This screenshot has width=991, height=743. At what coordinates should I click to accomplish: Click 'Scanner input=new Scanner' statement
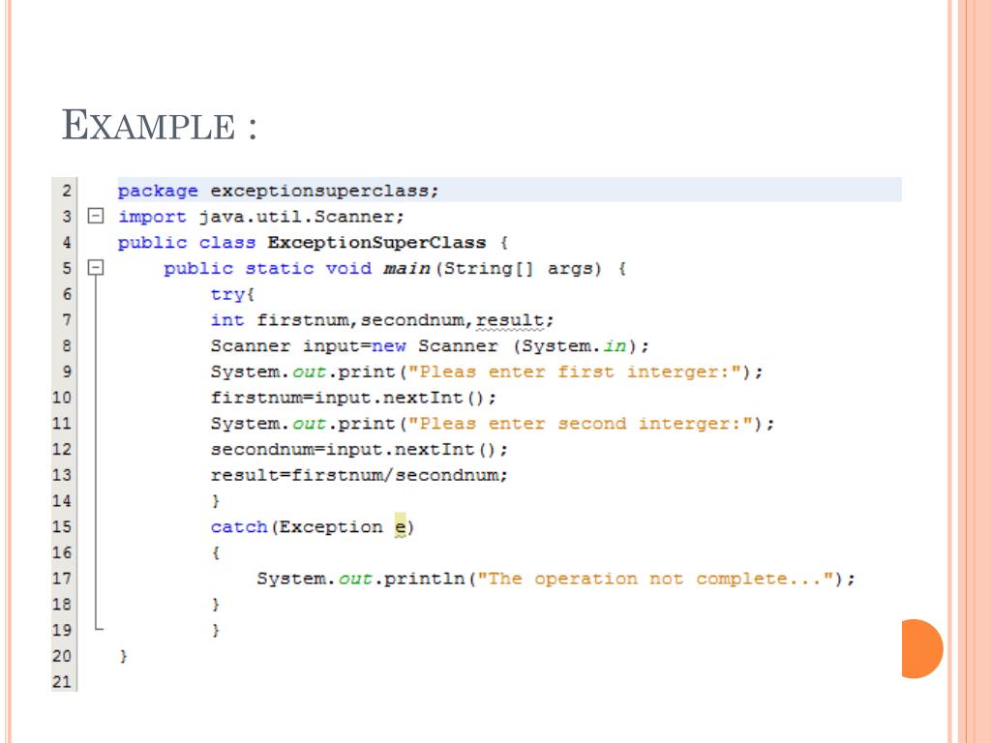click(354, 346)
